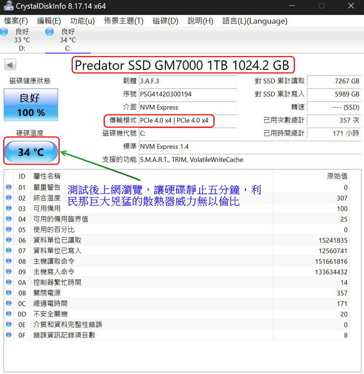364x374 pixels.
Task: Click the status dot for attribute 02 綜合溫度
Action: pos(9,197)
